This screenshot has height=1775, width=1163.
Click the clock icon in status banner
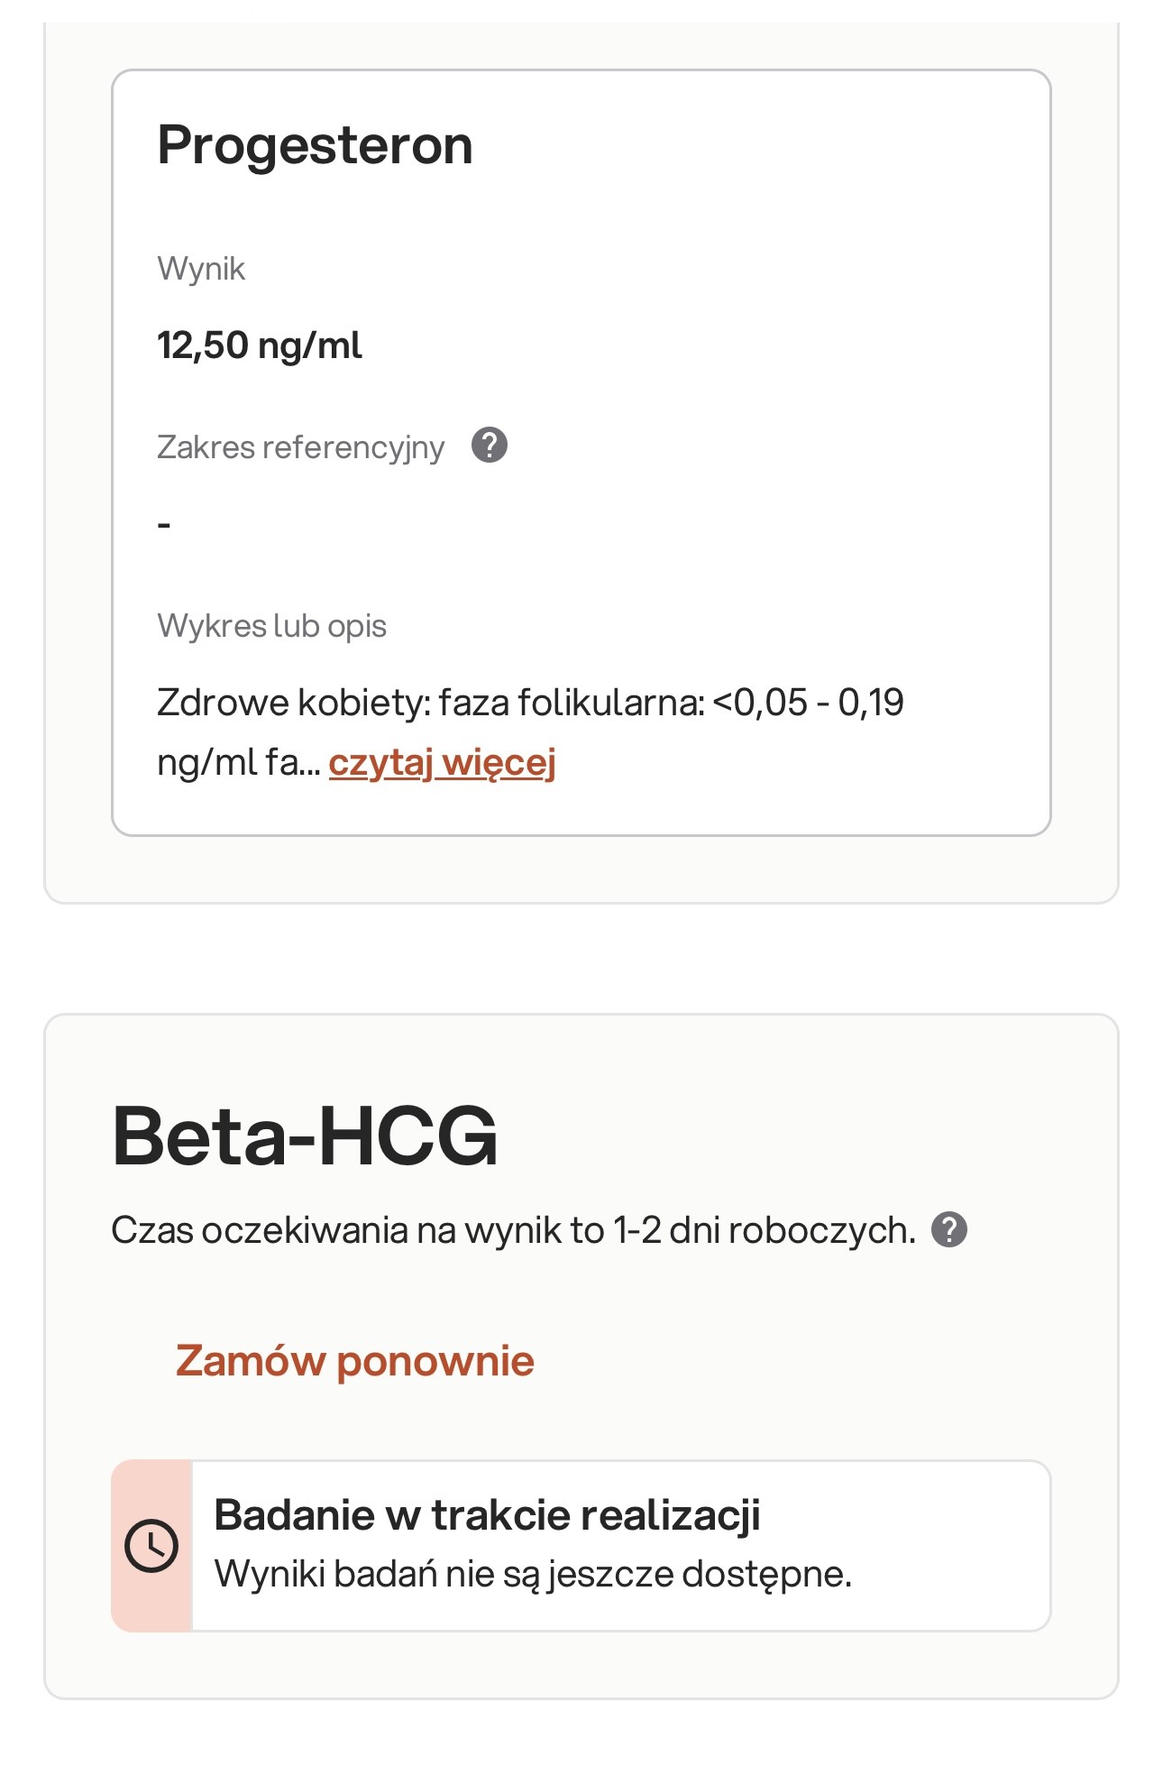151,1546
